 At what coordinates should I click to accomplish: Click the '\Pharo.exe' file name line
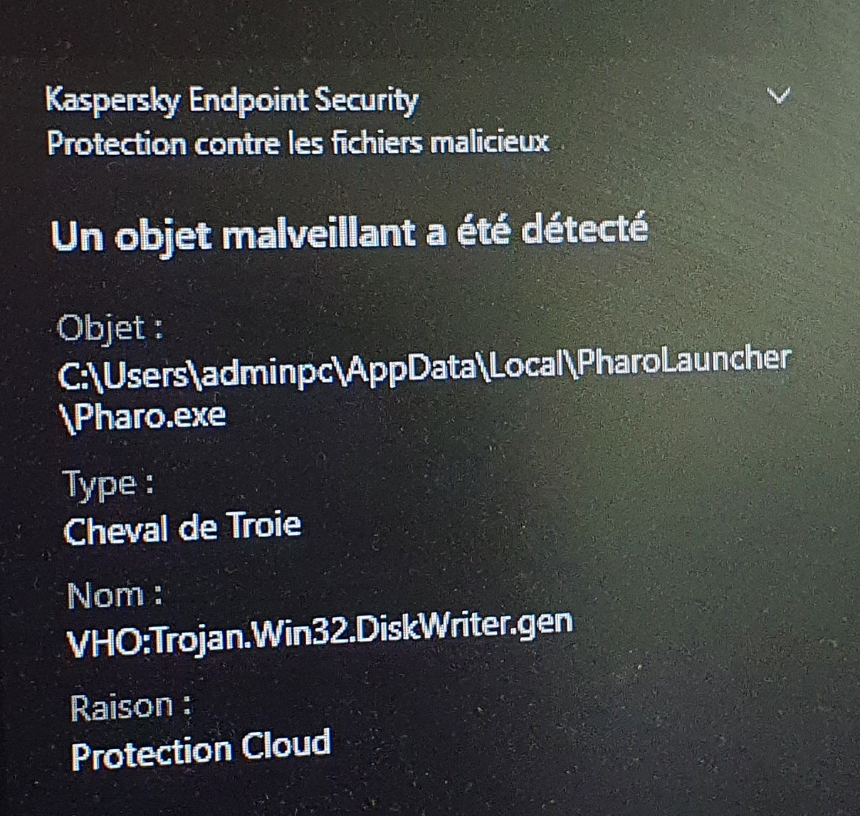[143, 414]
